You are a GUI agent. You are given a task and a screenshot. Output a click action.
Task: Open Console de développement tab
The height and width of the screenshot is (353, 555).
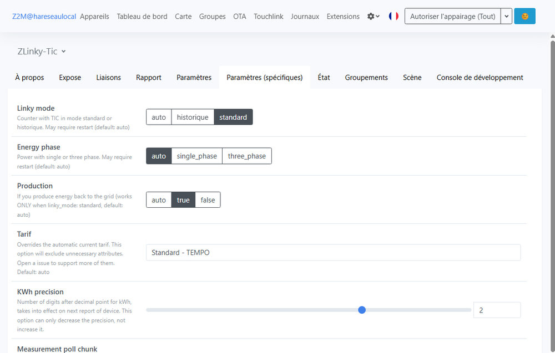click(x=480, y=78)
